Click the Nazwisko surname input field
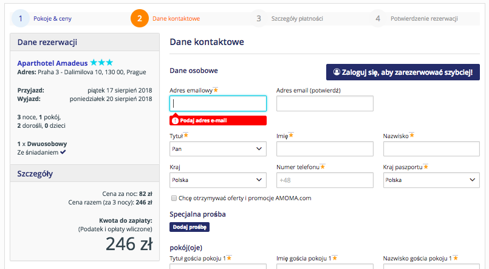 point(431,148)
